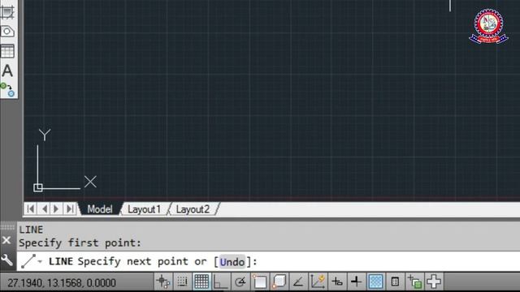Image resolution: width=520 pixels, height=292 pixels.
Task: Toggle Object Snap in status bar
Action: pyautogui.click(x=259, y=281)
